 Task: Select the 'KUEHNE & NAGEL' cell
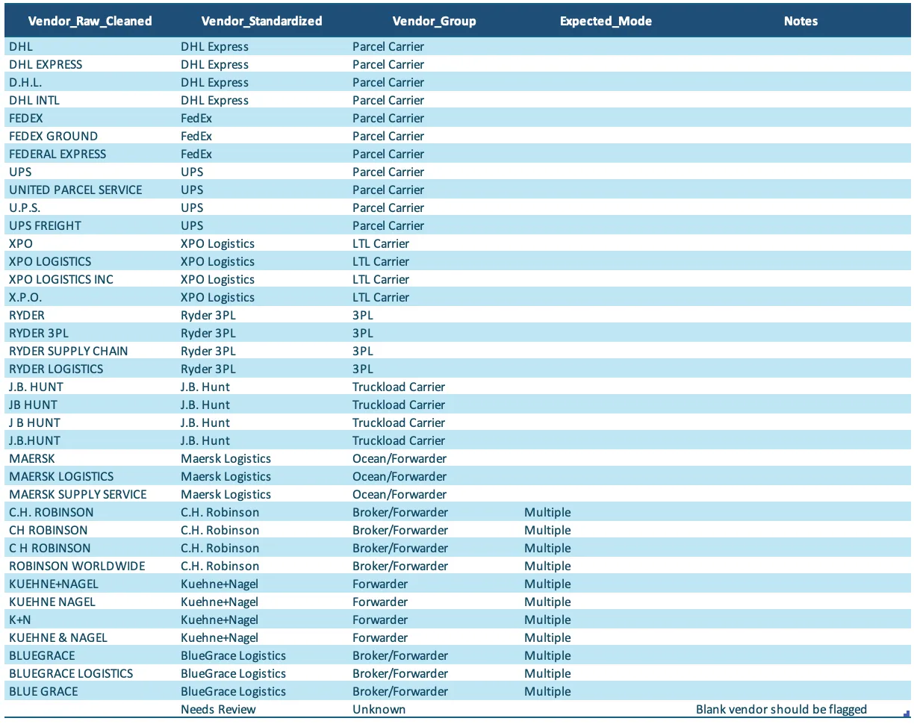90,637
